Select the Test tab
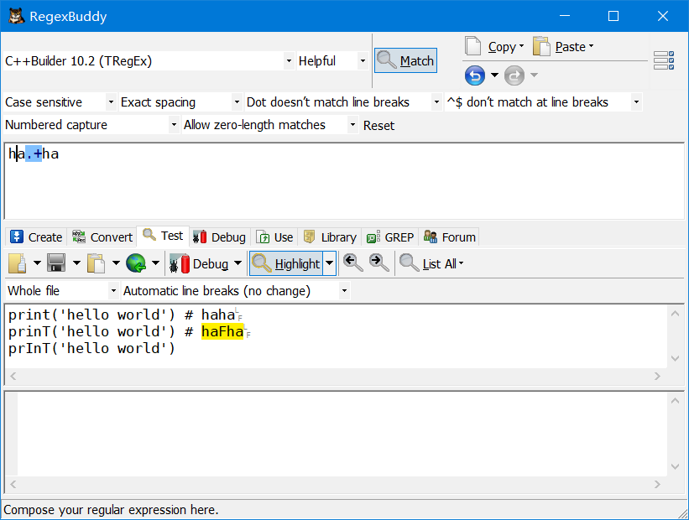689x520 pixels. pos(163,236)
